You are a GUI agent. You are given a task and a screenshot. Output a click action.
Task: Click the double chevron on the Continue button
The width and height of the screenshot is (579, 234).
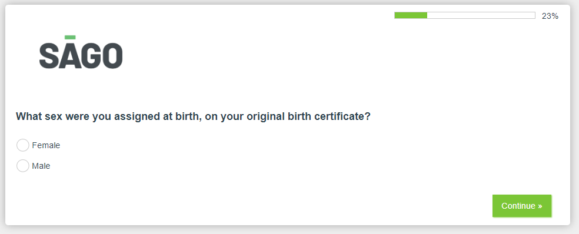(540, 206)
